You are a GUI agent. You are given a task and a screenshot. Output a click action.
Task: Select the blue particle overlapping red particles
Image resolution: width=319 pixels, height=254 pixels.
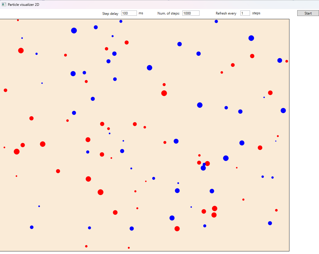click(203, 168)
